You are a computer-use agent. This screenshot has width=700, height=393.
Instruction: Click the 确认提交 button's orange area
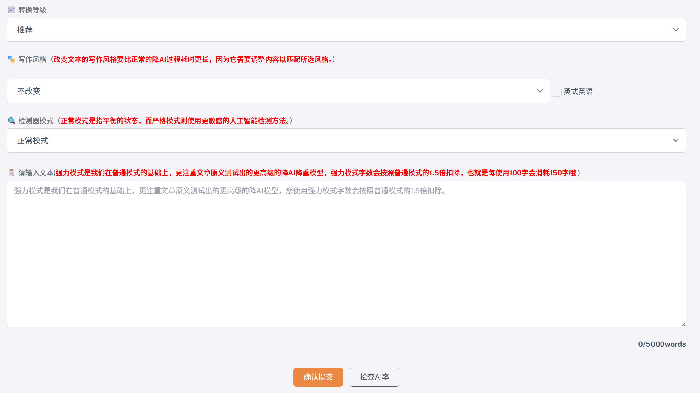[x=318, y=377]
